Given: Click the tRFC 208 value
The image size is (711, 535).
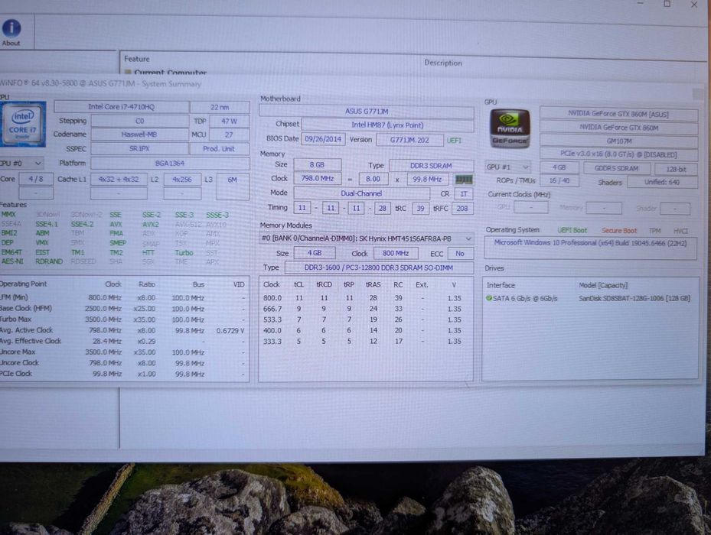Looking at the screenshot, I should (x=462, y=209).
